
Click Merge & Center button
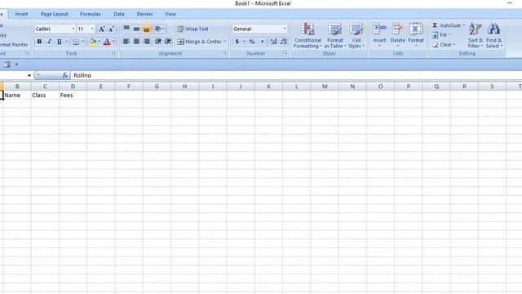199,42
